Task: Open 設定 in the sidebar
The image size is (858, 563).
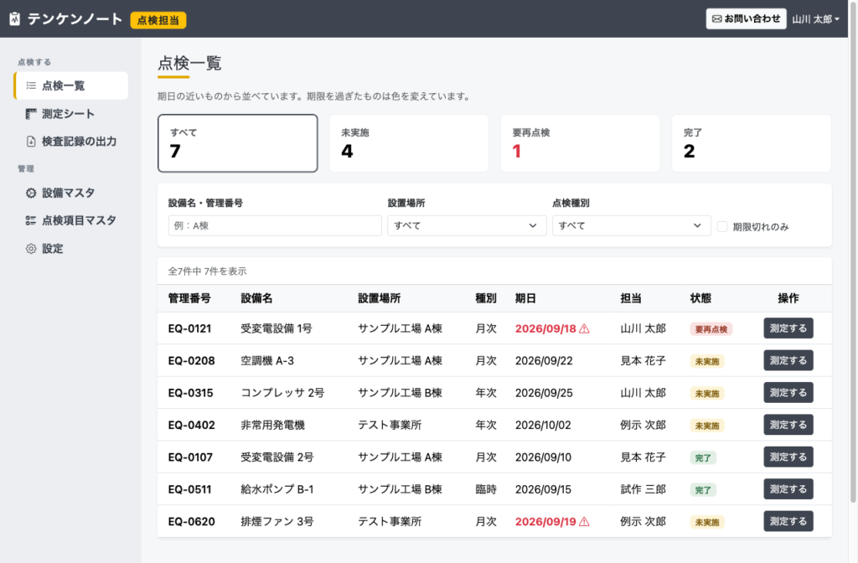Action: tap(71, 248)
